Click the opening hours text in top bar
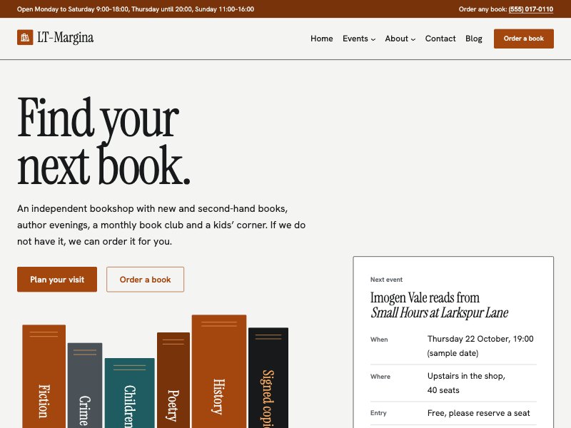The height and width of the screenshot is (428, 571). [x=136, y=9]
